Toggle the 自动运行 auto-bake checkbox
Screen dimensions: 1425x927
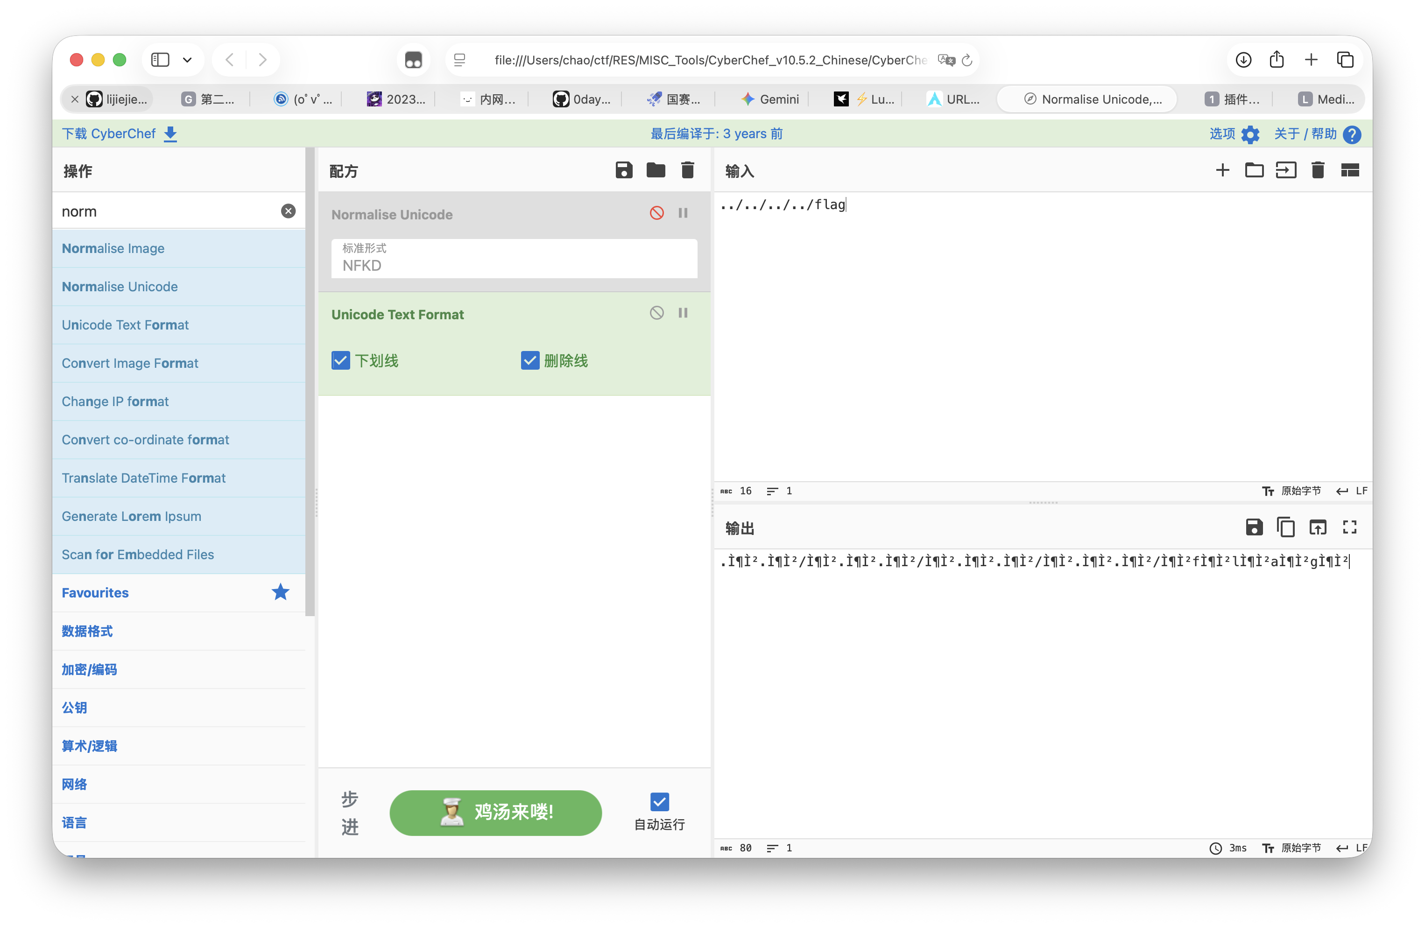click(659, 801)
